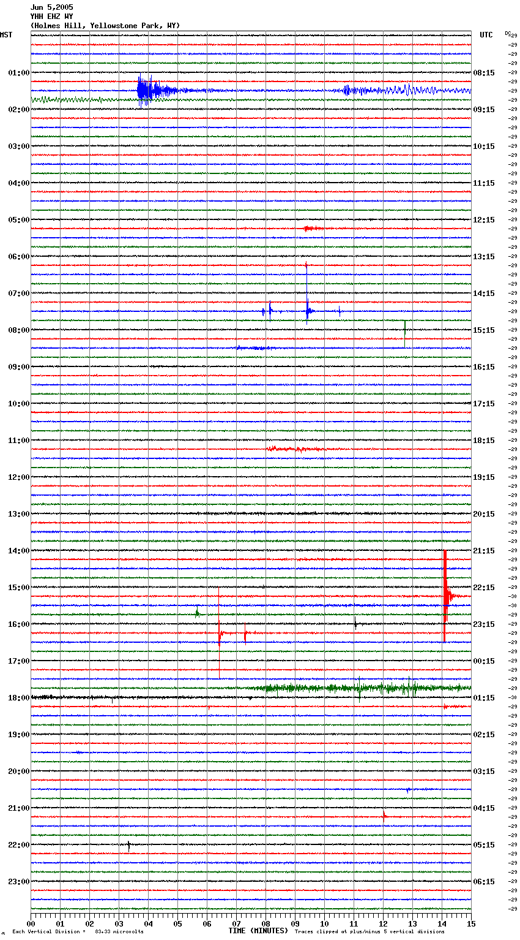This screenshot has width=520, height=940.
Task: Click the station name "Holmes Hill, Yellowstone Park, WY"
Action: pos(105,26)
